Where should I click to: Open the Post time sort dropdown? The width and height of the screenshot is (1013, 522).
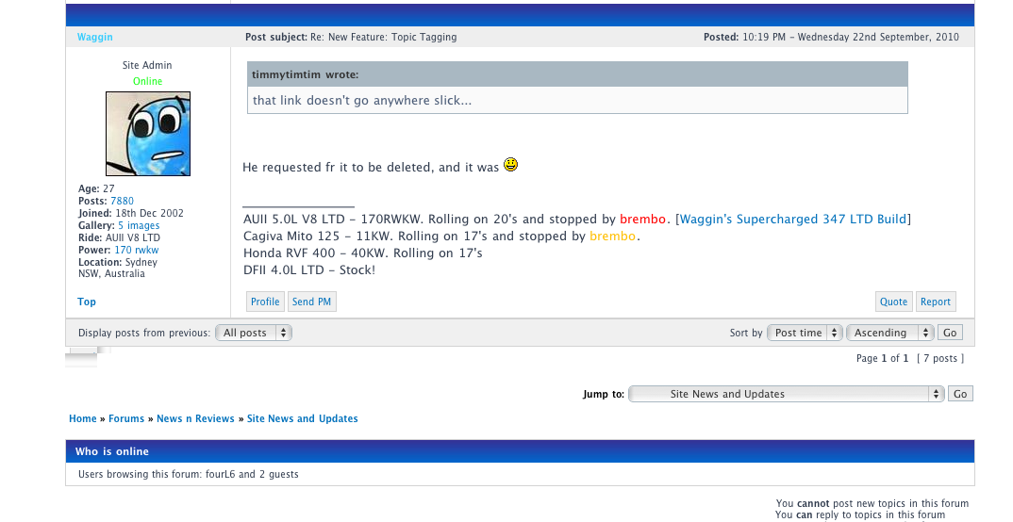[x=806, y=333]
